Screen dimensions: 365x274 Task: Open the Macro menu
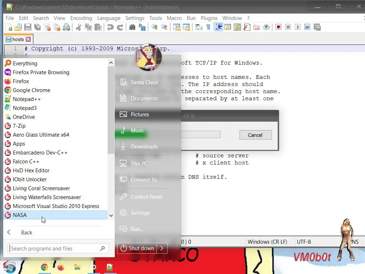tap(174, 18)
